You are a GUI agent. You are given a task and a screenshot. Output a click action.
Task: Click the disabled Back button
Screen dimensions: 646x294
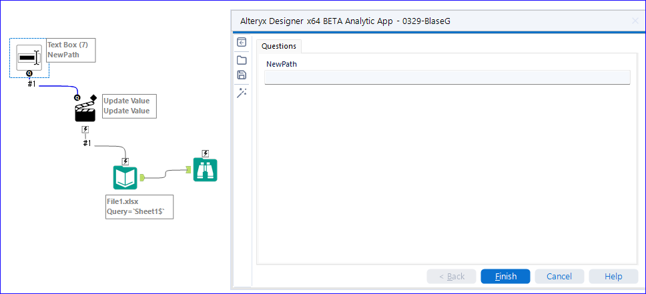point(451,276)
